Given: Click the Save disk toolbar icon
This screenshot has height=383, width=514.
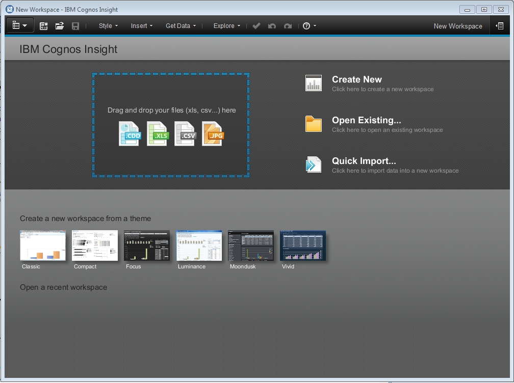Looking at the screenshot, I should pyautogui.click(x=75, y=26).
